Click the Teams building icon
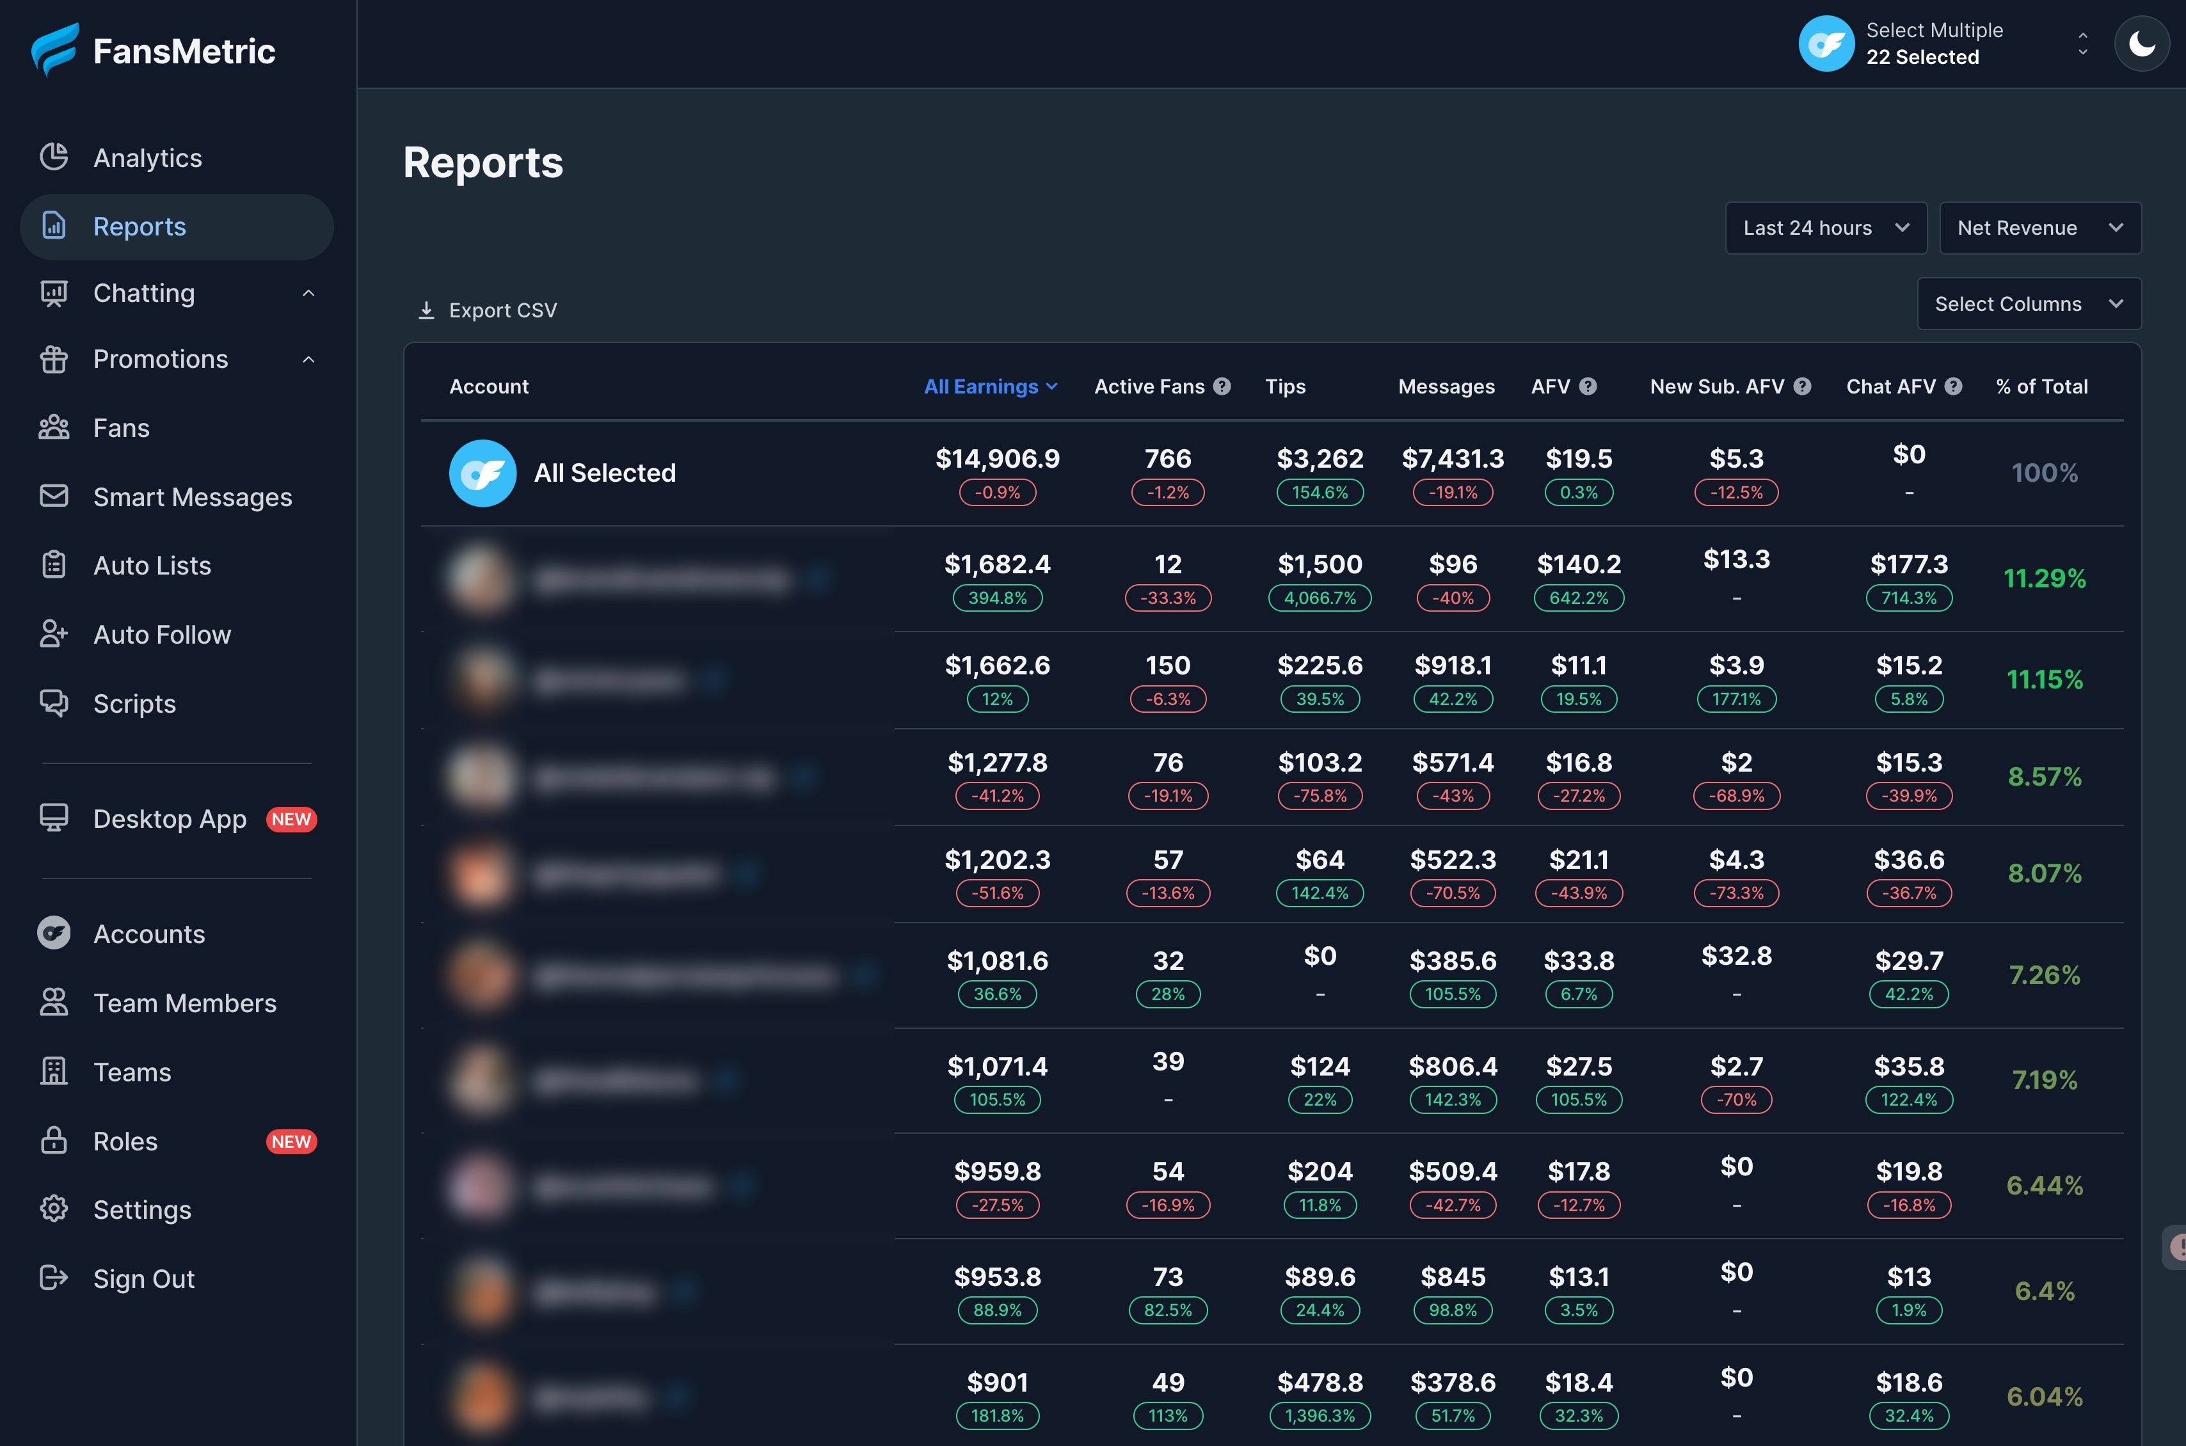 (54, 1072)
